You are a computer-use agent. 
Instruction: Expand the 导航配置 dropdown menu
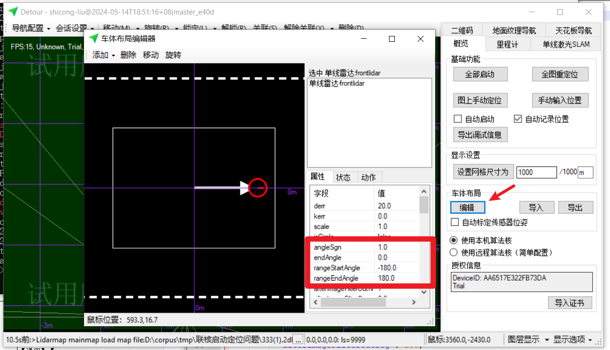[x=31, y=28]
